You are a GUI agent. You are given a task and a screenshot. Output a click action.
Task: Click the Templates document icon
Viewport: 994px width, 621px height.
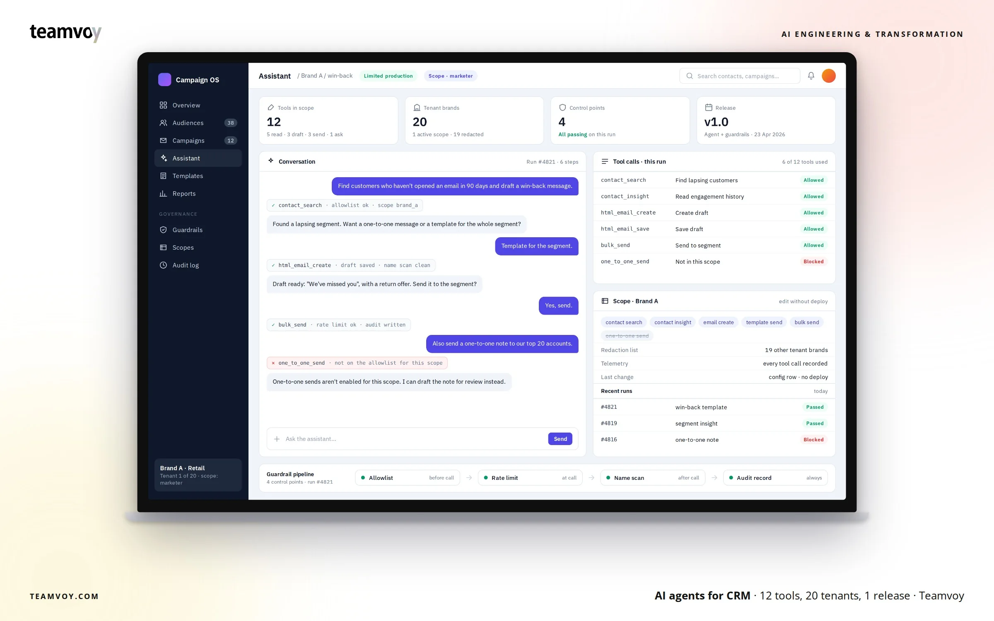click(x=163, y=176)
